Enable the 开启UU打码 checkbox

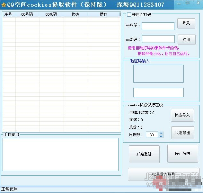tap(129, 14)
